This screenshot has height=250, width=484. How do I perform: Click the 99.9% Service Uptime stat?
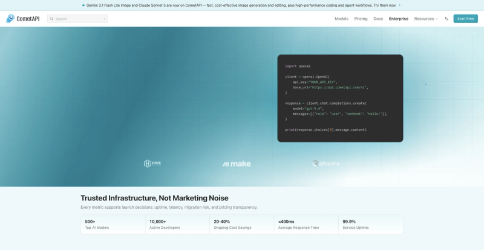tap(371, 225)
